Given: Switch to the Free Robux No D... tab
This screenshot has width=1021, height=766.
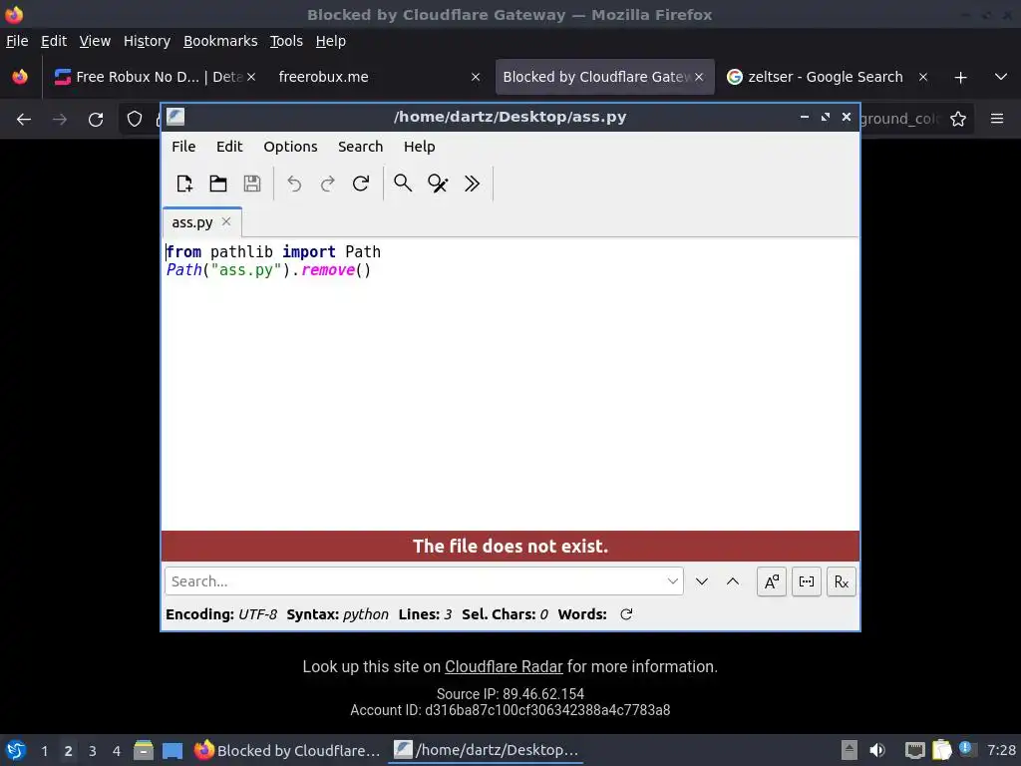Looking at the screenshot, I should (155, 77).
